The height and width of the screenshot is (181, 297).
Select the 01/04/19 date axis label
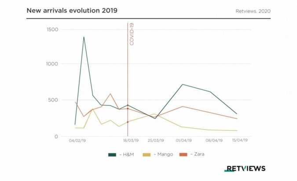[183, 141]
